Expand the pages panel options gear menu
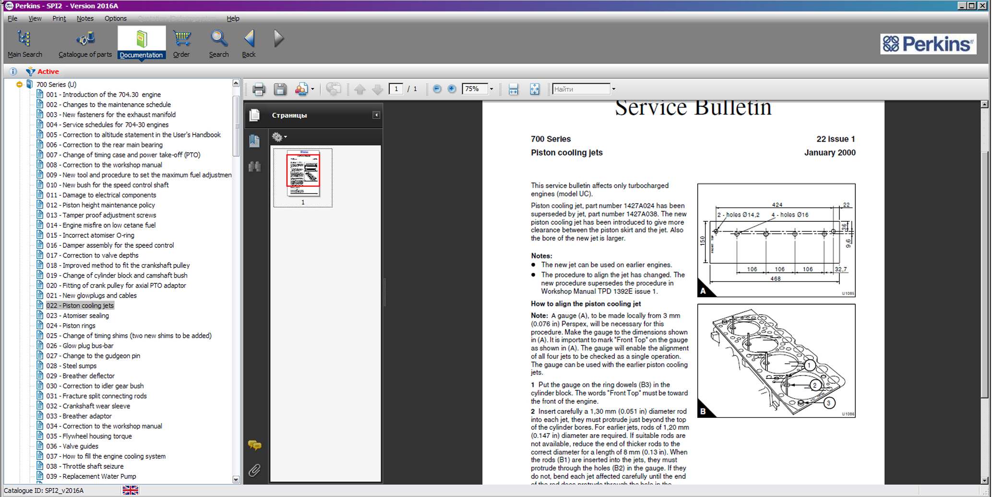 tap(279, 137)
